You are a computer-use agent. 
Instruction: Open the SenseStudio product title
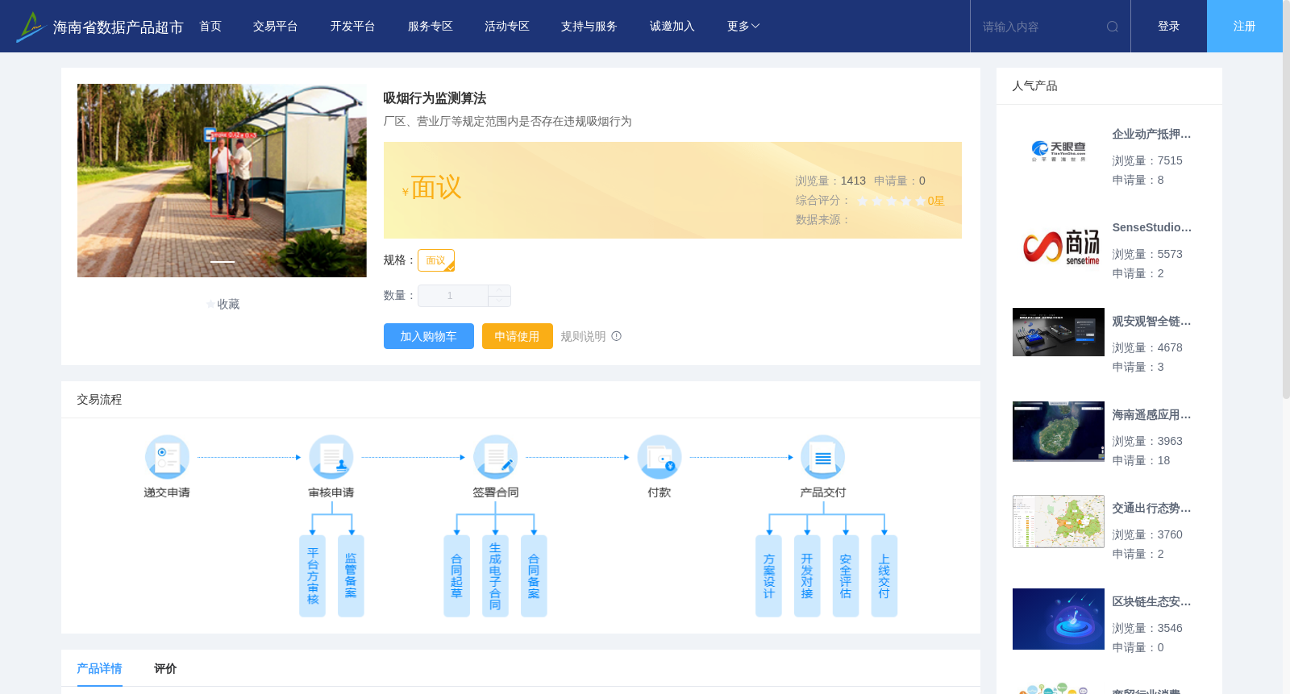pyautogui.click(x=1151, y=227)
